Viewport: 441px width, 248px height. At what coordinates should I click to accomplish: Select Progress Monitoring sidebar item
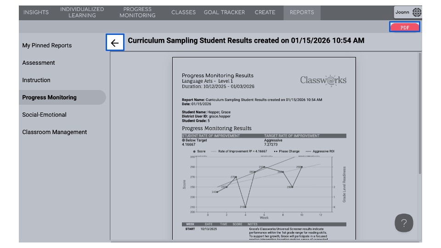click(x=62, y=97)
